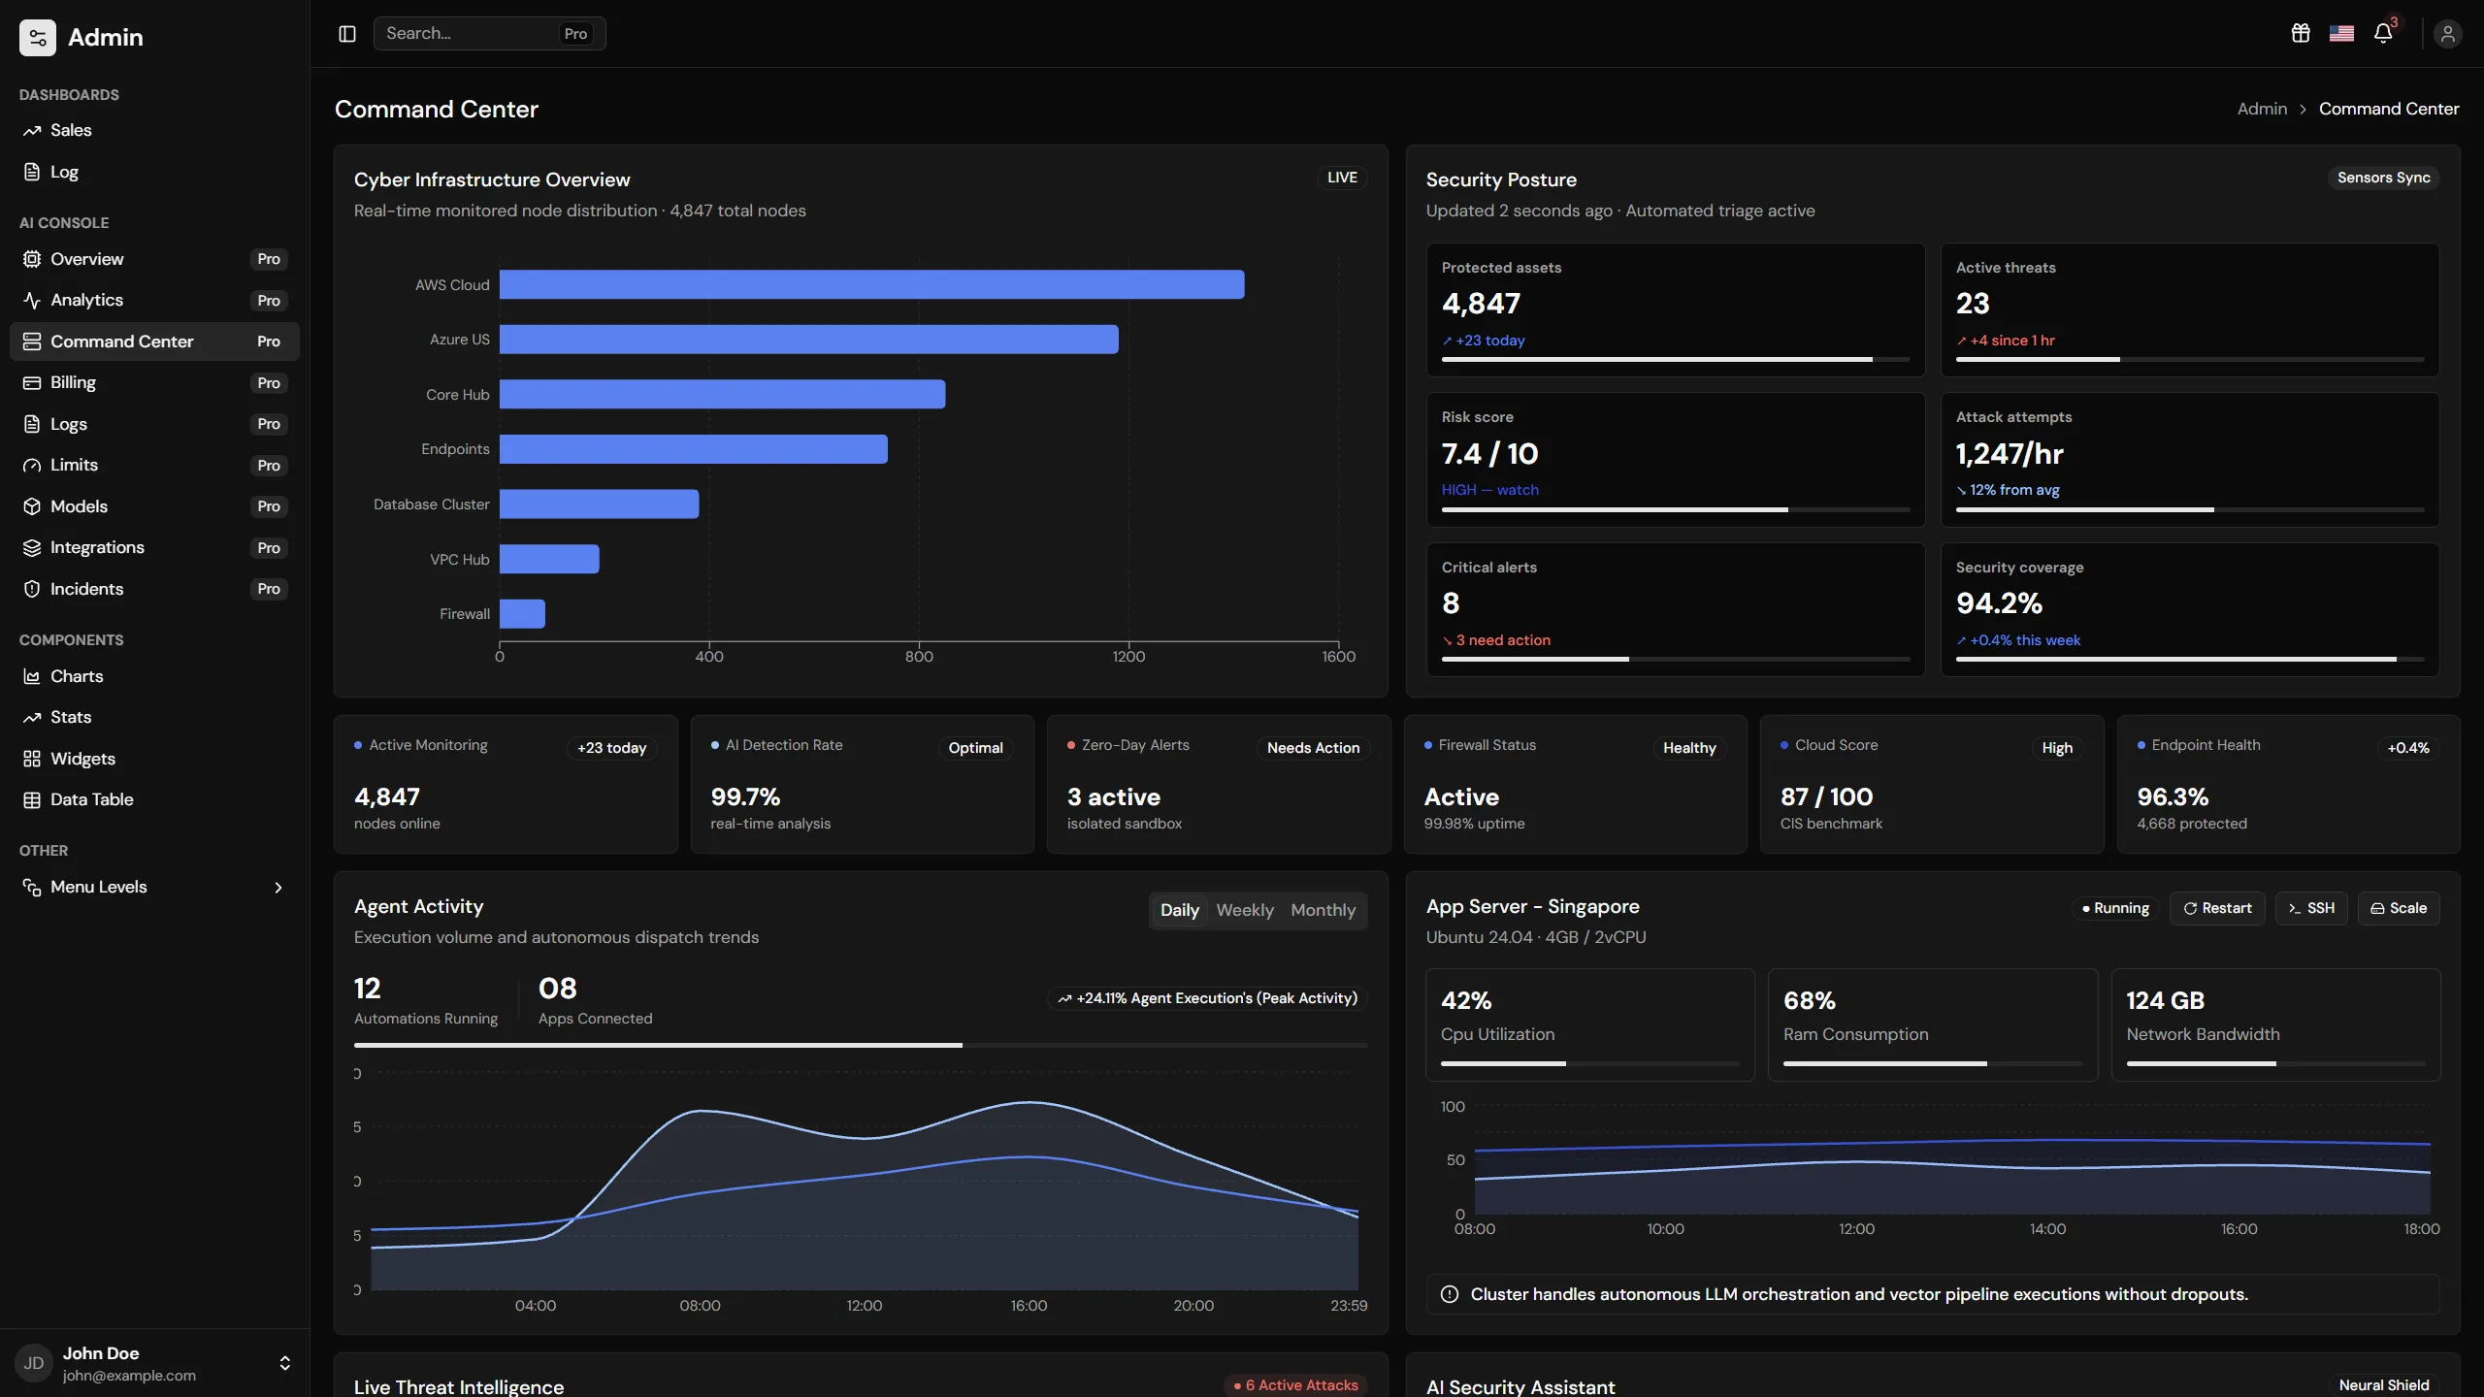Screen dimensions: 2484x1397
Task: Go to AI Console Overview
Action: [x=154, y=259]
